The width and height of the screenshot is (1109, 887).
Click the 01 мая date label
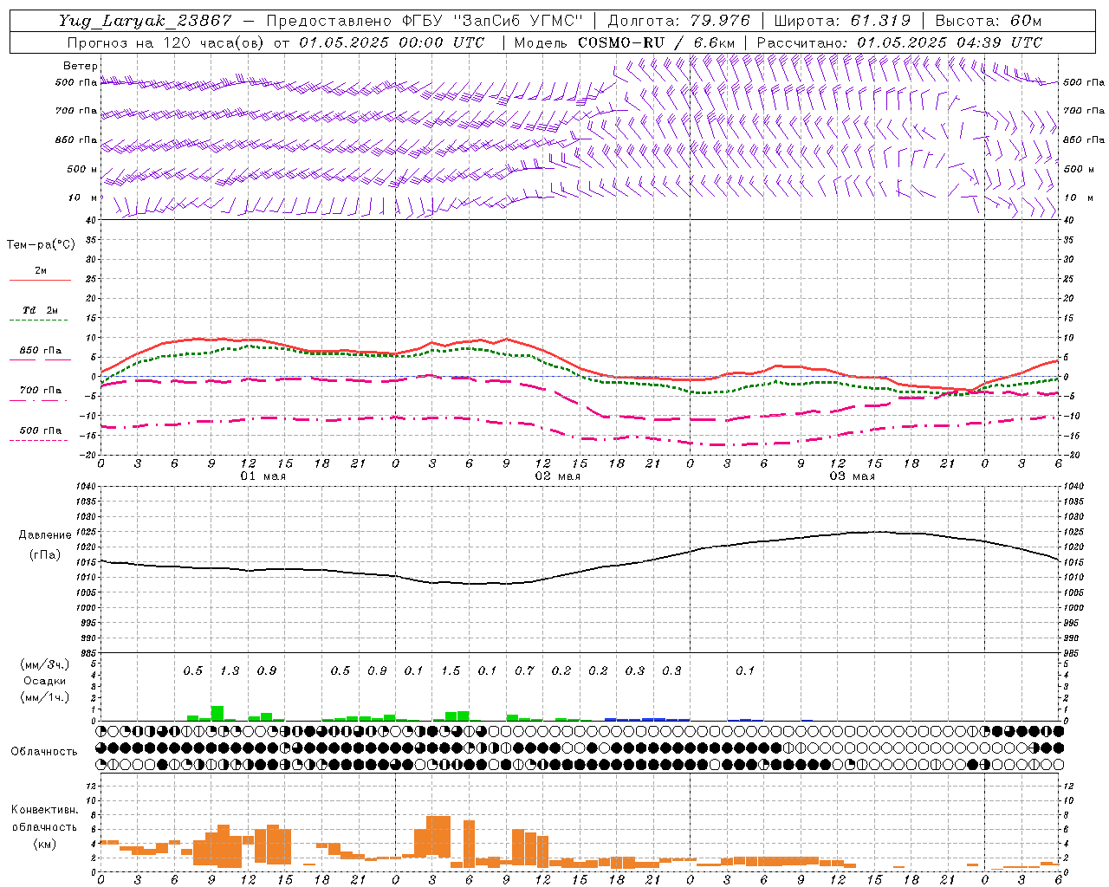tap(263, 476)
